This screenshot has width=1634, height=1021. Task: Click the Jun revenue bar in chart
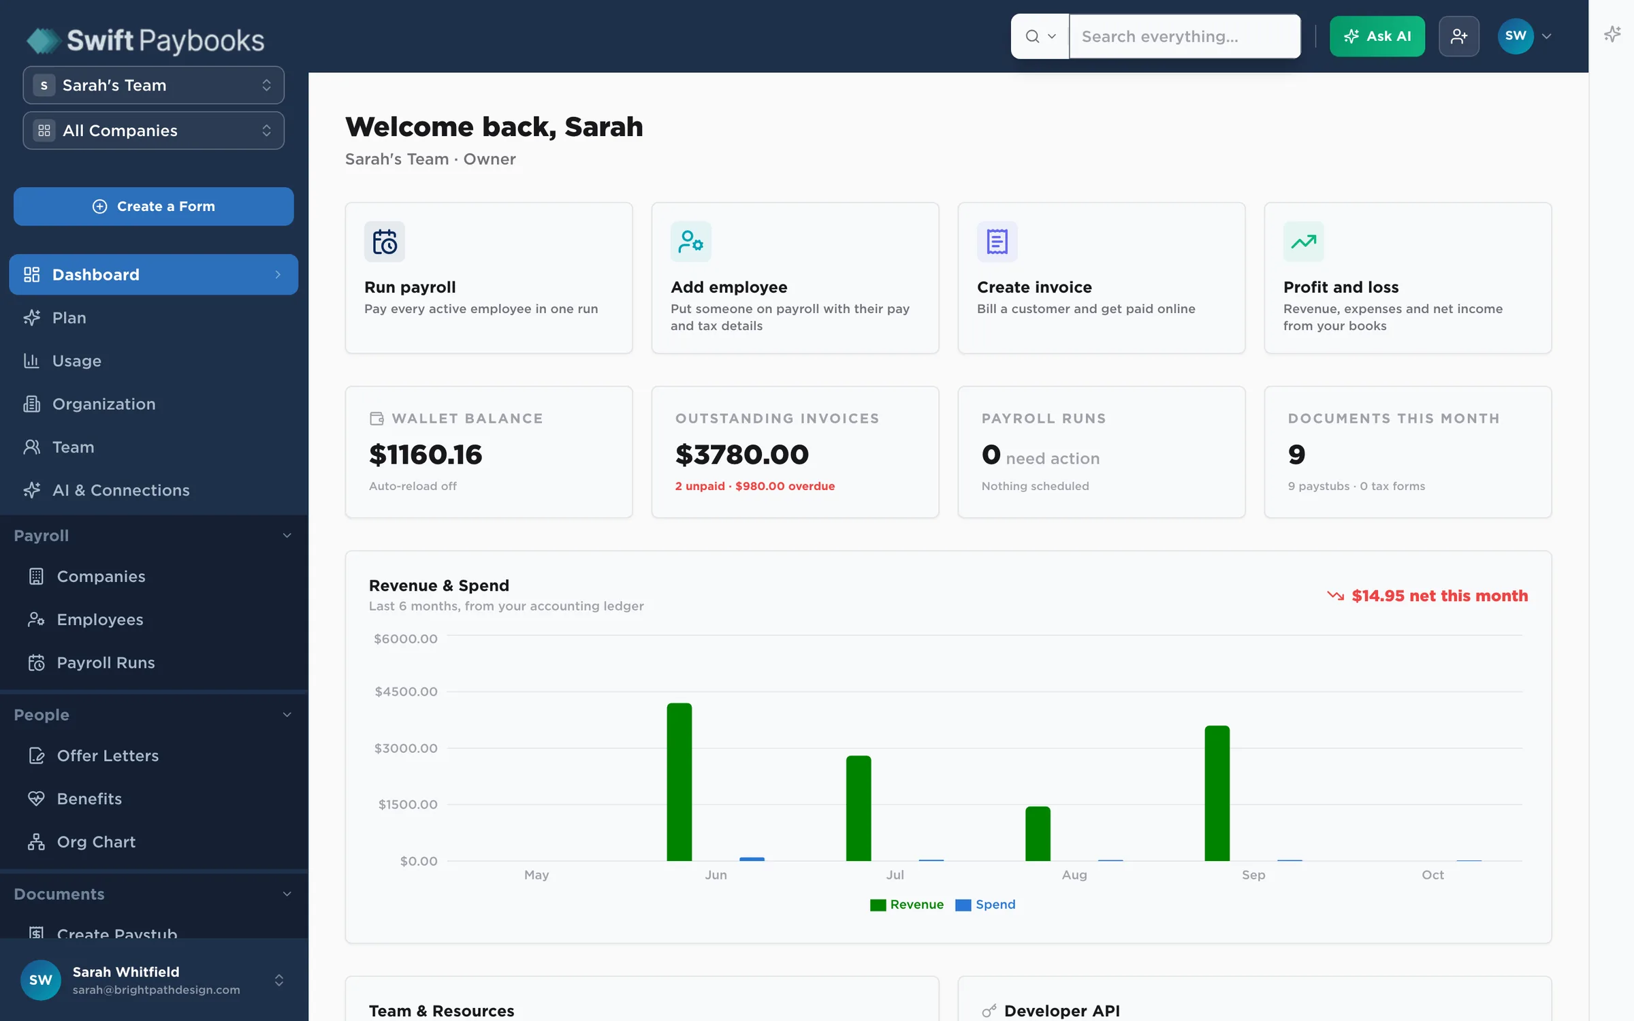(679, 781)
